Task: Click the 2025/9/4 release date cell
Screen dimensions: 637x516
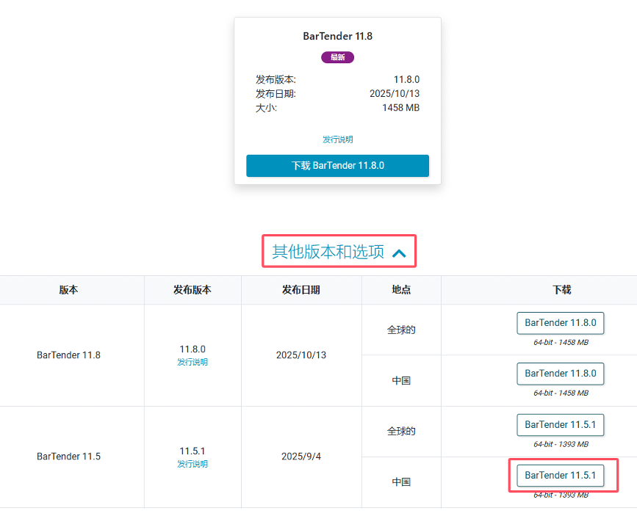Action: 301,457
